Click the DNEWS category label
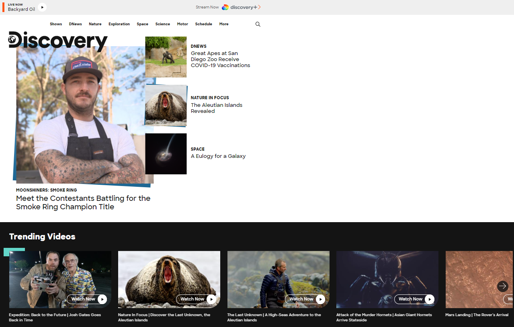The width and height of the screenshot is (514, 327). pyautogui.click(x=199, y=46)
